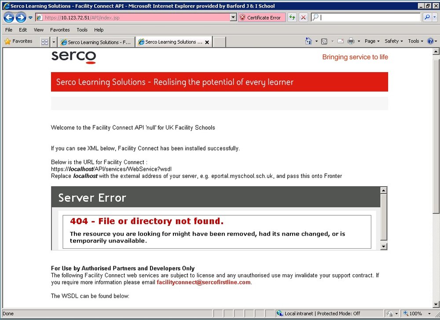Click the red Serco Learning Solutions banner

pyautogui.click(x=220, y=82)
